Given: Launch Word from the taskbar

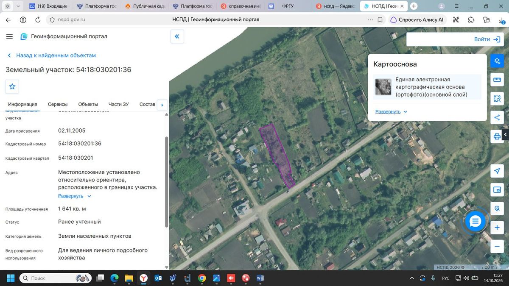Looking at the screenshot, I should [260, 278].
